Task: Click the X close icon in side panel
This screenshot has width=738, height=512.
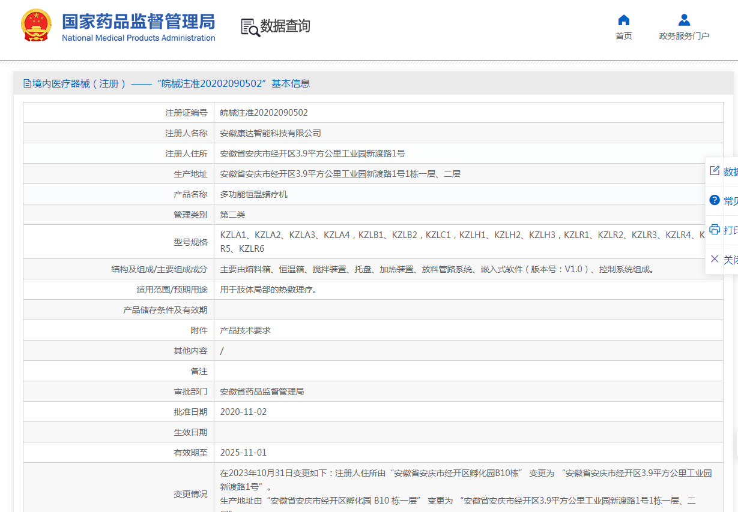Action: [715, 259]
